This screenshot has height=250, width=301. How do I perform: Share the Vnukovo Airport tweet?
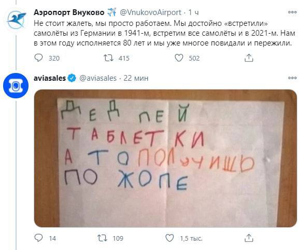pyautogui.click(x=249, y=57)
